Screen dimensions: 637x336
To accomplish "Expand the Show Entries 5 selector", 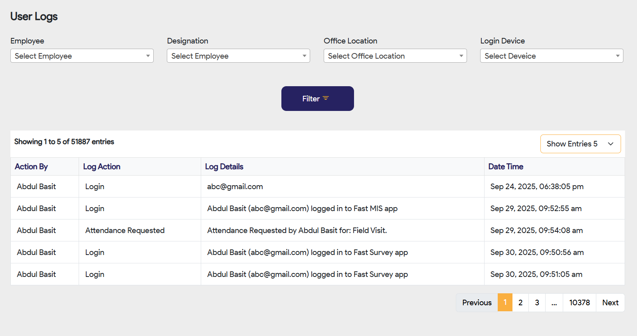I will click(x=580, y=144).
